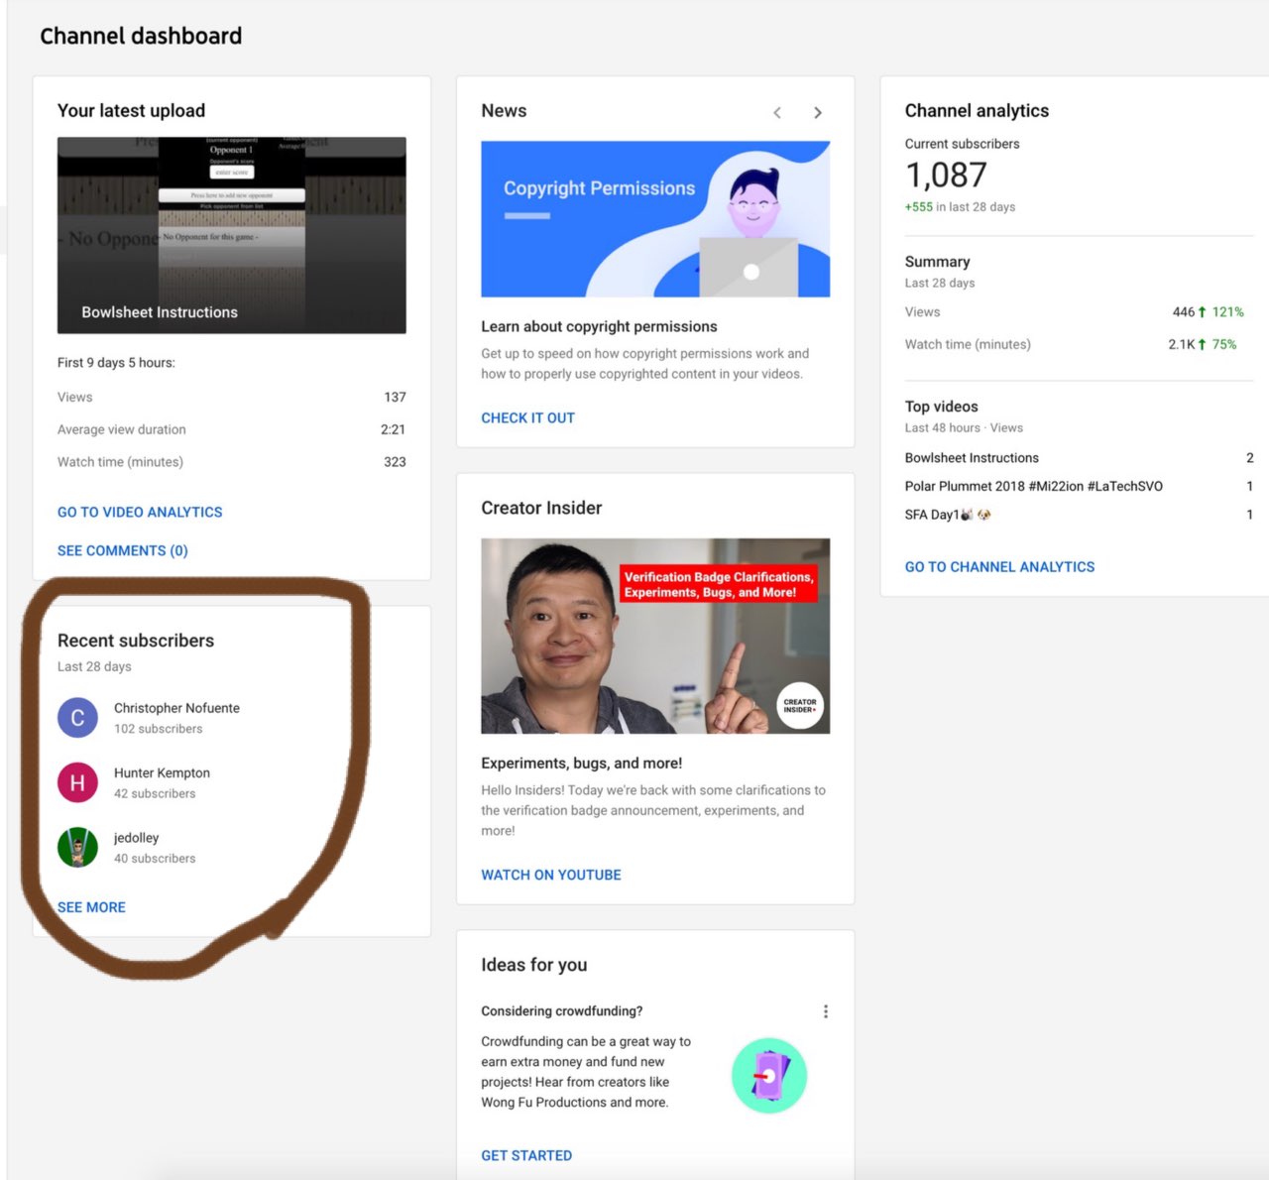Click the 102 subscribers text
Viewport: 1269px width, 1180px height.
click(x=158, y=729)
